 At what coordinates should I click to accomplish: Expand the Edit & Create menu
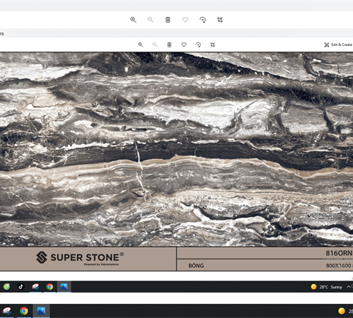point(338,45)
